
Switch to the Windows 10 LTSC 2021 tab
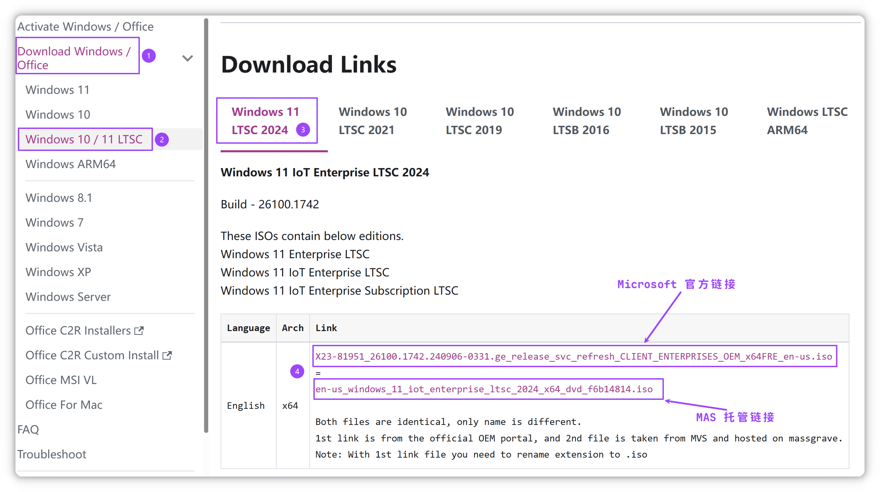click(x=373, y=120)
